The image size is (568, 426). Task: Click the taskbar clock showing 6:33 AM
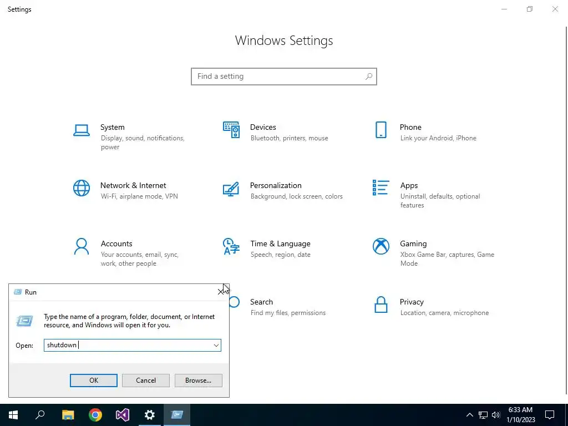tap(520, 415)
